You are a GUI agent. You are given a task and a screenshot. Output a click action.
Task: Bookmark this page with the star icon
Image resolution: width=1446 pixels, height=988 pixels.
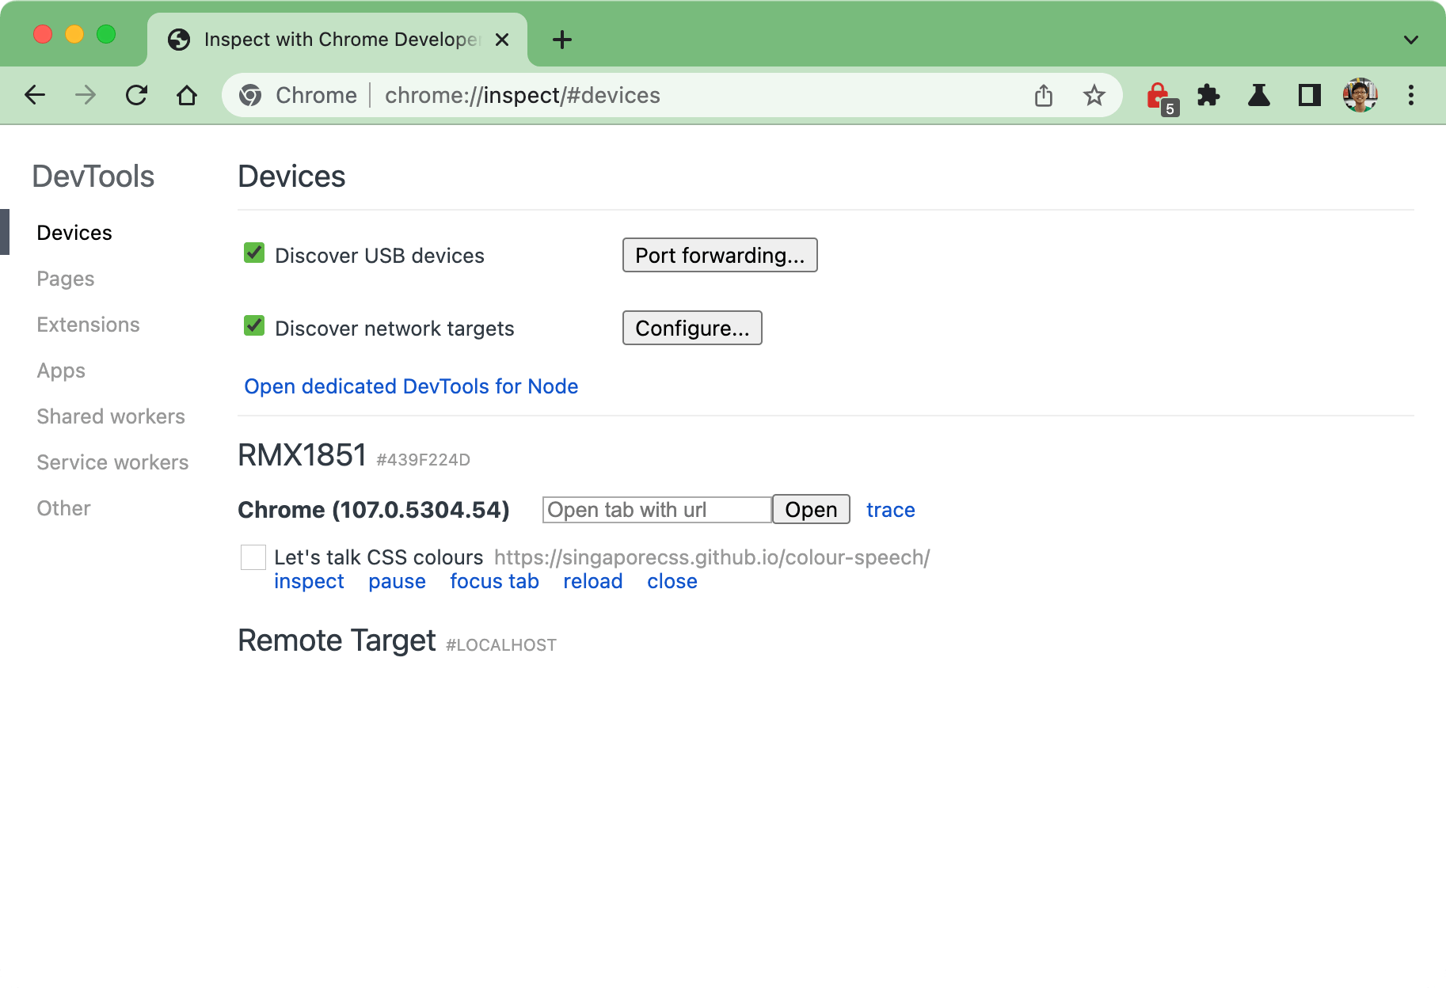point(1094,95)
